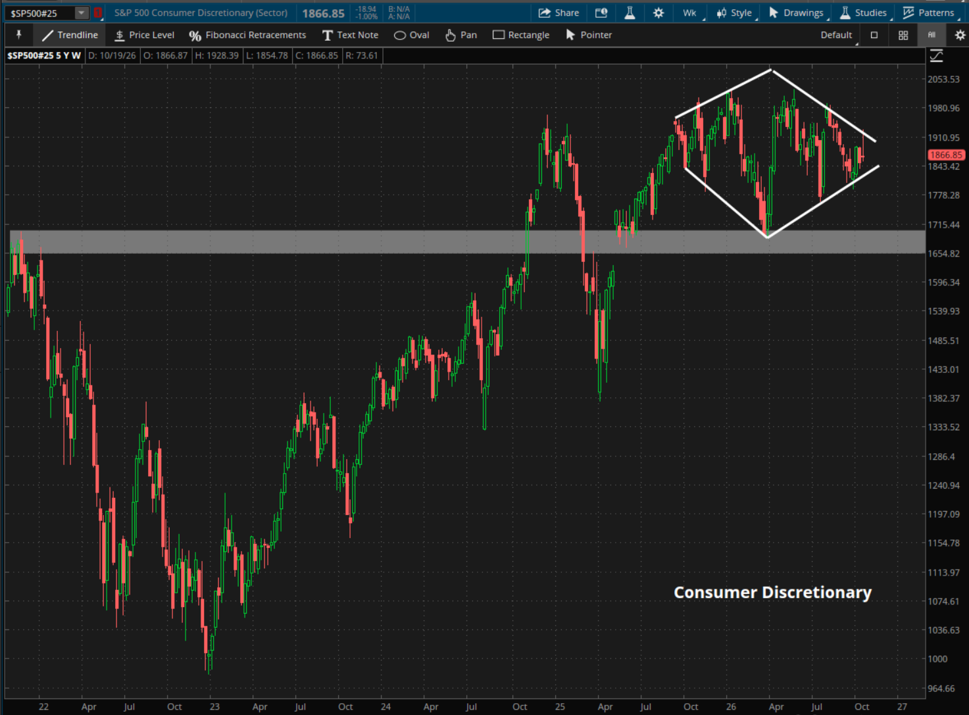The width and height of the screenshot is (969, 715).
Task: Select the Text Note tool
Action: (x=350, y=35)
